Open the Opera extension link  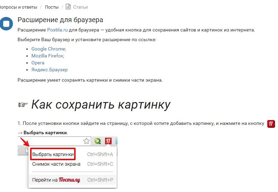[x=38, y=63]
